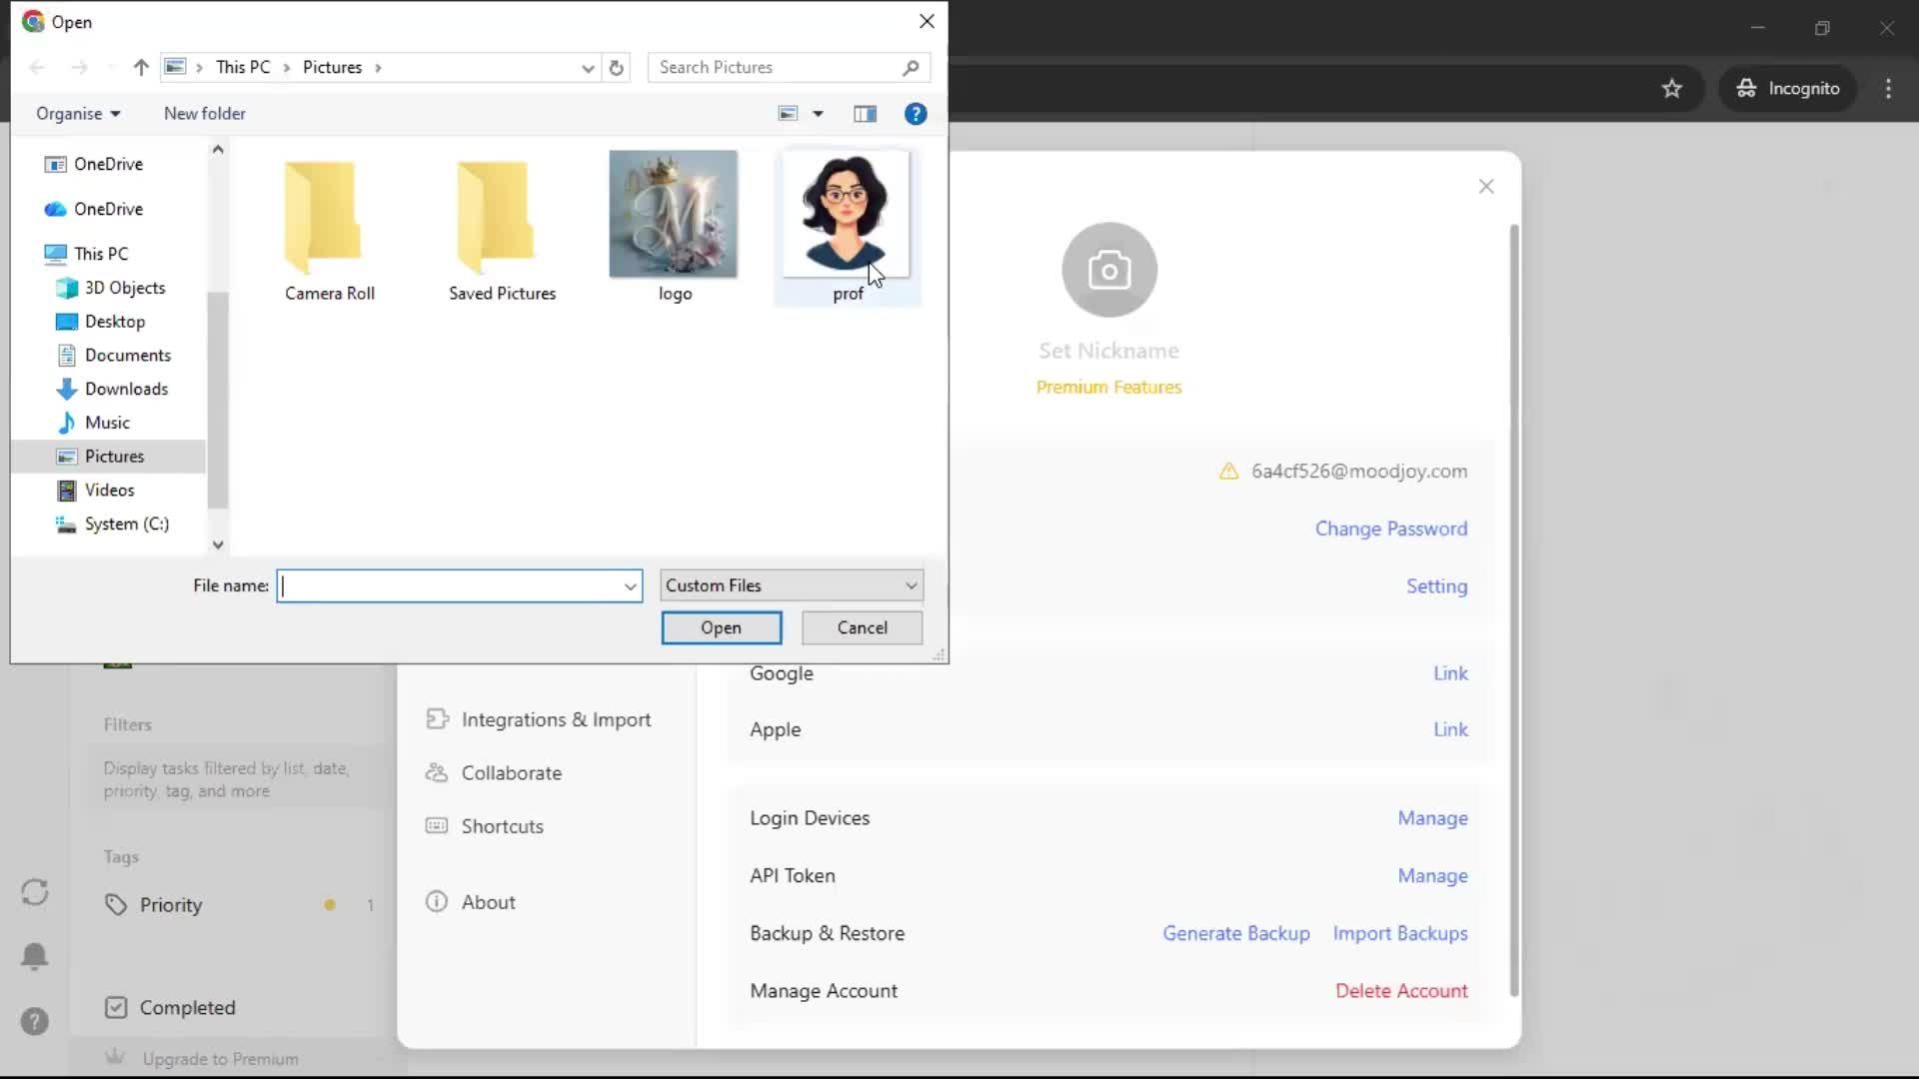The height and width of the screenshot is (1079, 1919).
Task: Switch to the Shortcuts settings tab
Action: point(502,826)
